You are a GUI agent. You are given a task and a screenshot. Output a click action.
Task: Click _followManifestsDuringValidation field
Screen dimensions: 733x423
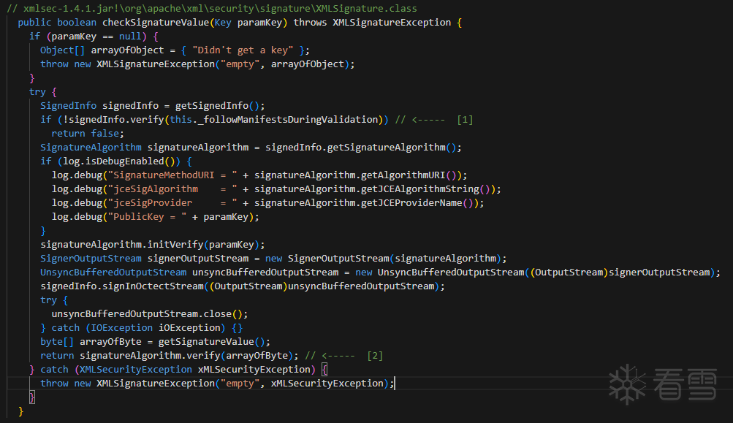click(287, 120)
